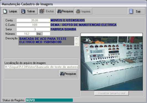Click the MOVEIS E UTENSILIOS text
The height and width of the screenshot is (103, 147).
pos(68,20)
